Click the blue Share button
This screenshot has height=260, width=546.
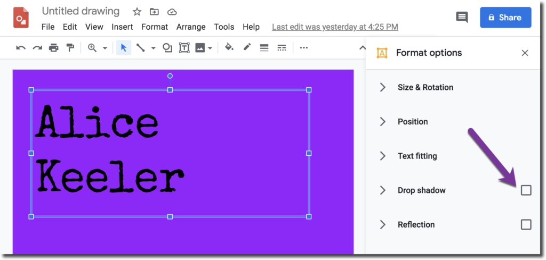click(x=505, y=18)
